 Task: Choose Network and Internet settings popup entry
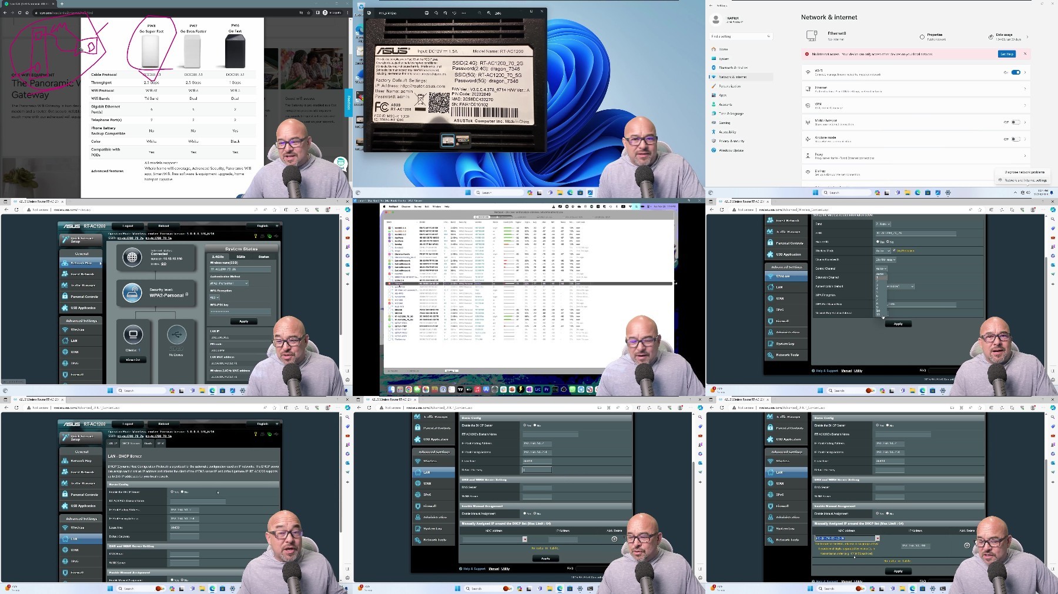1024,180
